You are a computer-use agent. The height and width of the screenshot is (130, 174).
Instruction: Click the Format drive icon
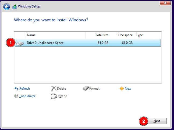(86, 88)
